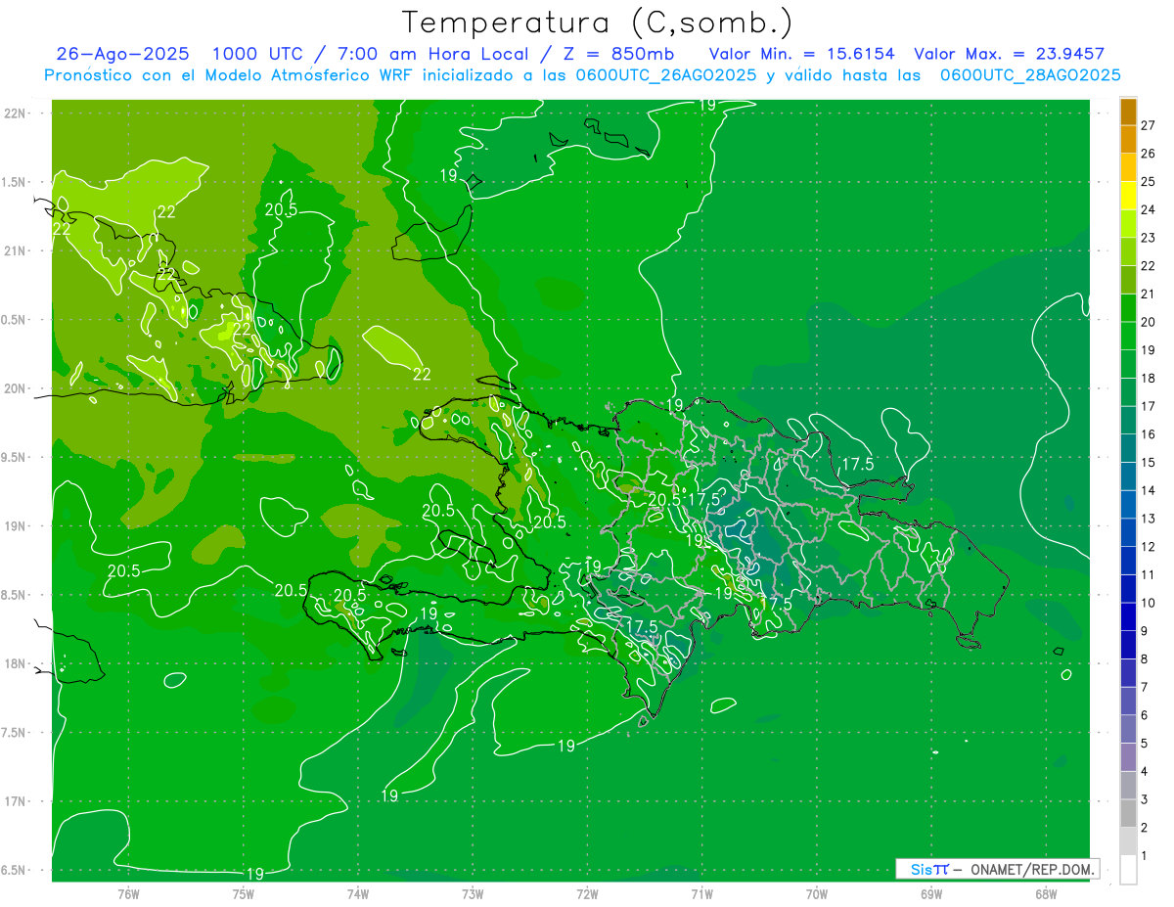The height and width of the screenshot is (907, 1174).
Task: Click the "1000 UTC" time text
Action: (257, 54)
